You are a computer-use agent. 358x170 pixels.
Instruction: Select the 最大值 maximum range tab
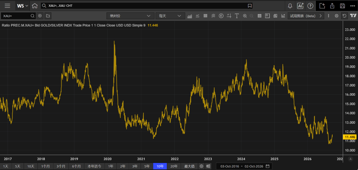click(189, 166)
